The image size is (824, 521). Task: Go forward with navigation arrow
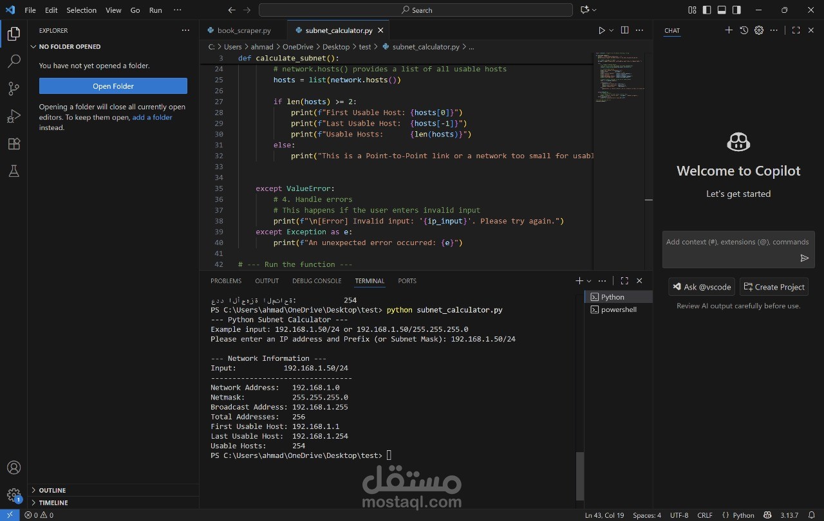[x=247, y=10]
